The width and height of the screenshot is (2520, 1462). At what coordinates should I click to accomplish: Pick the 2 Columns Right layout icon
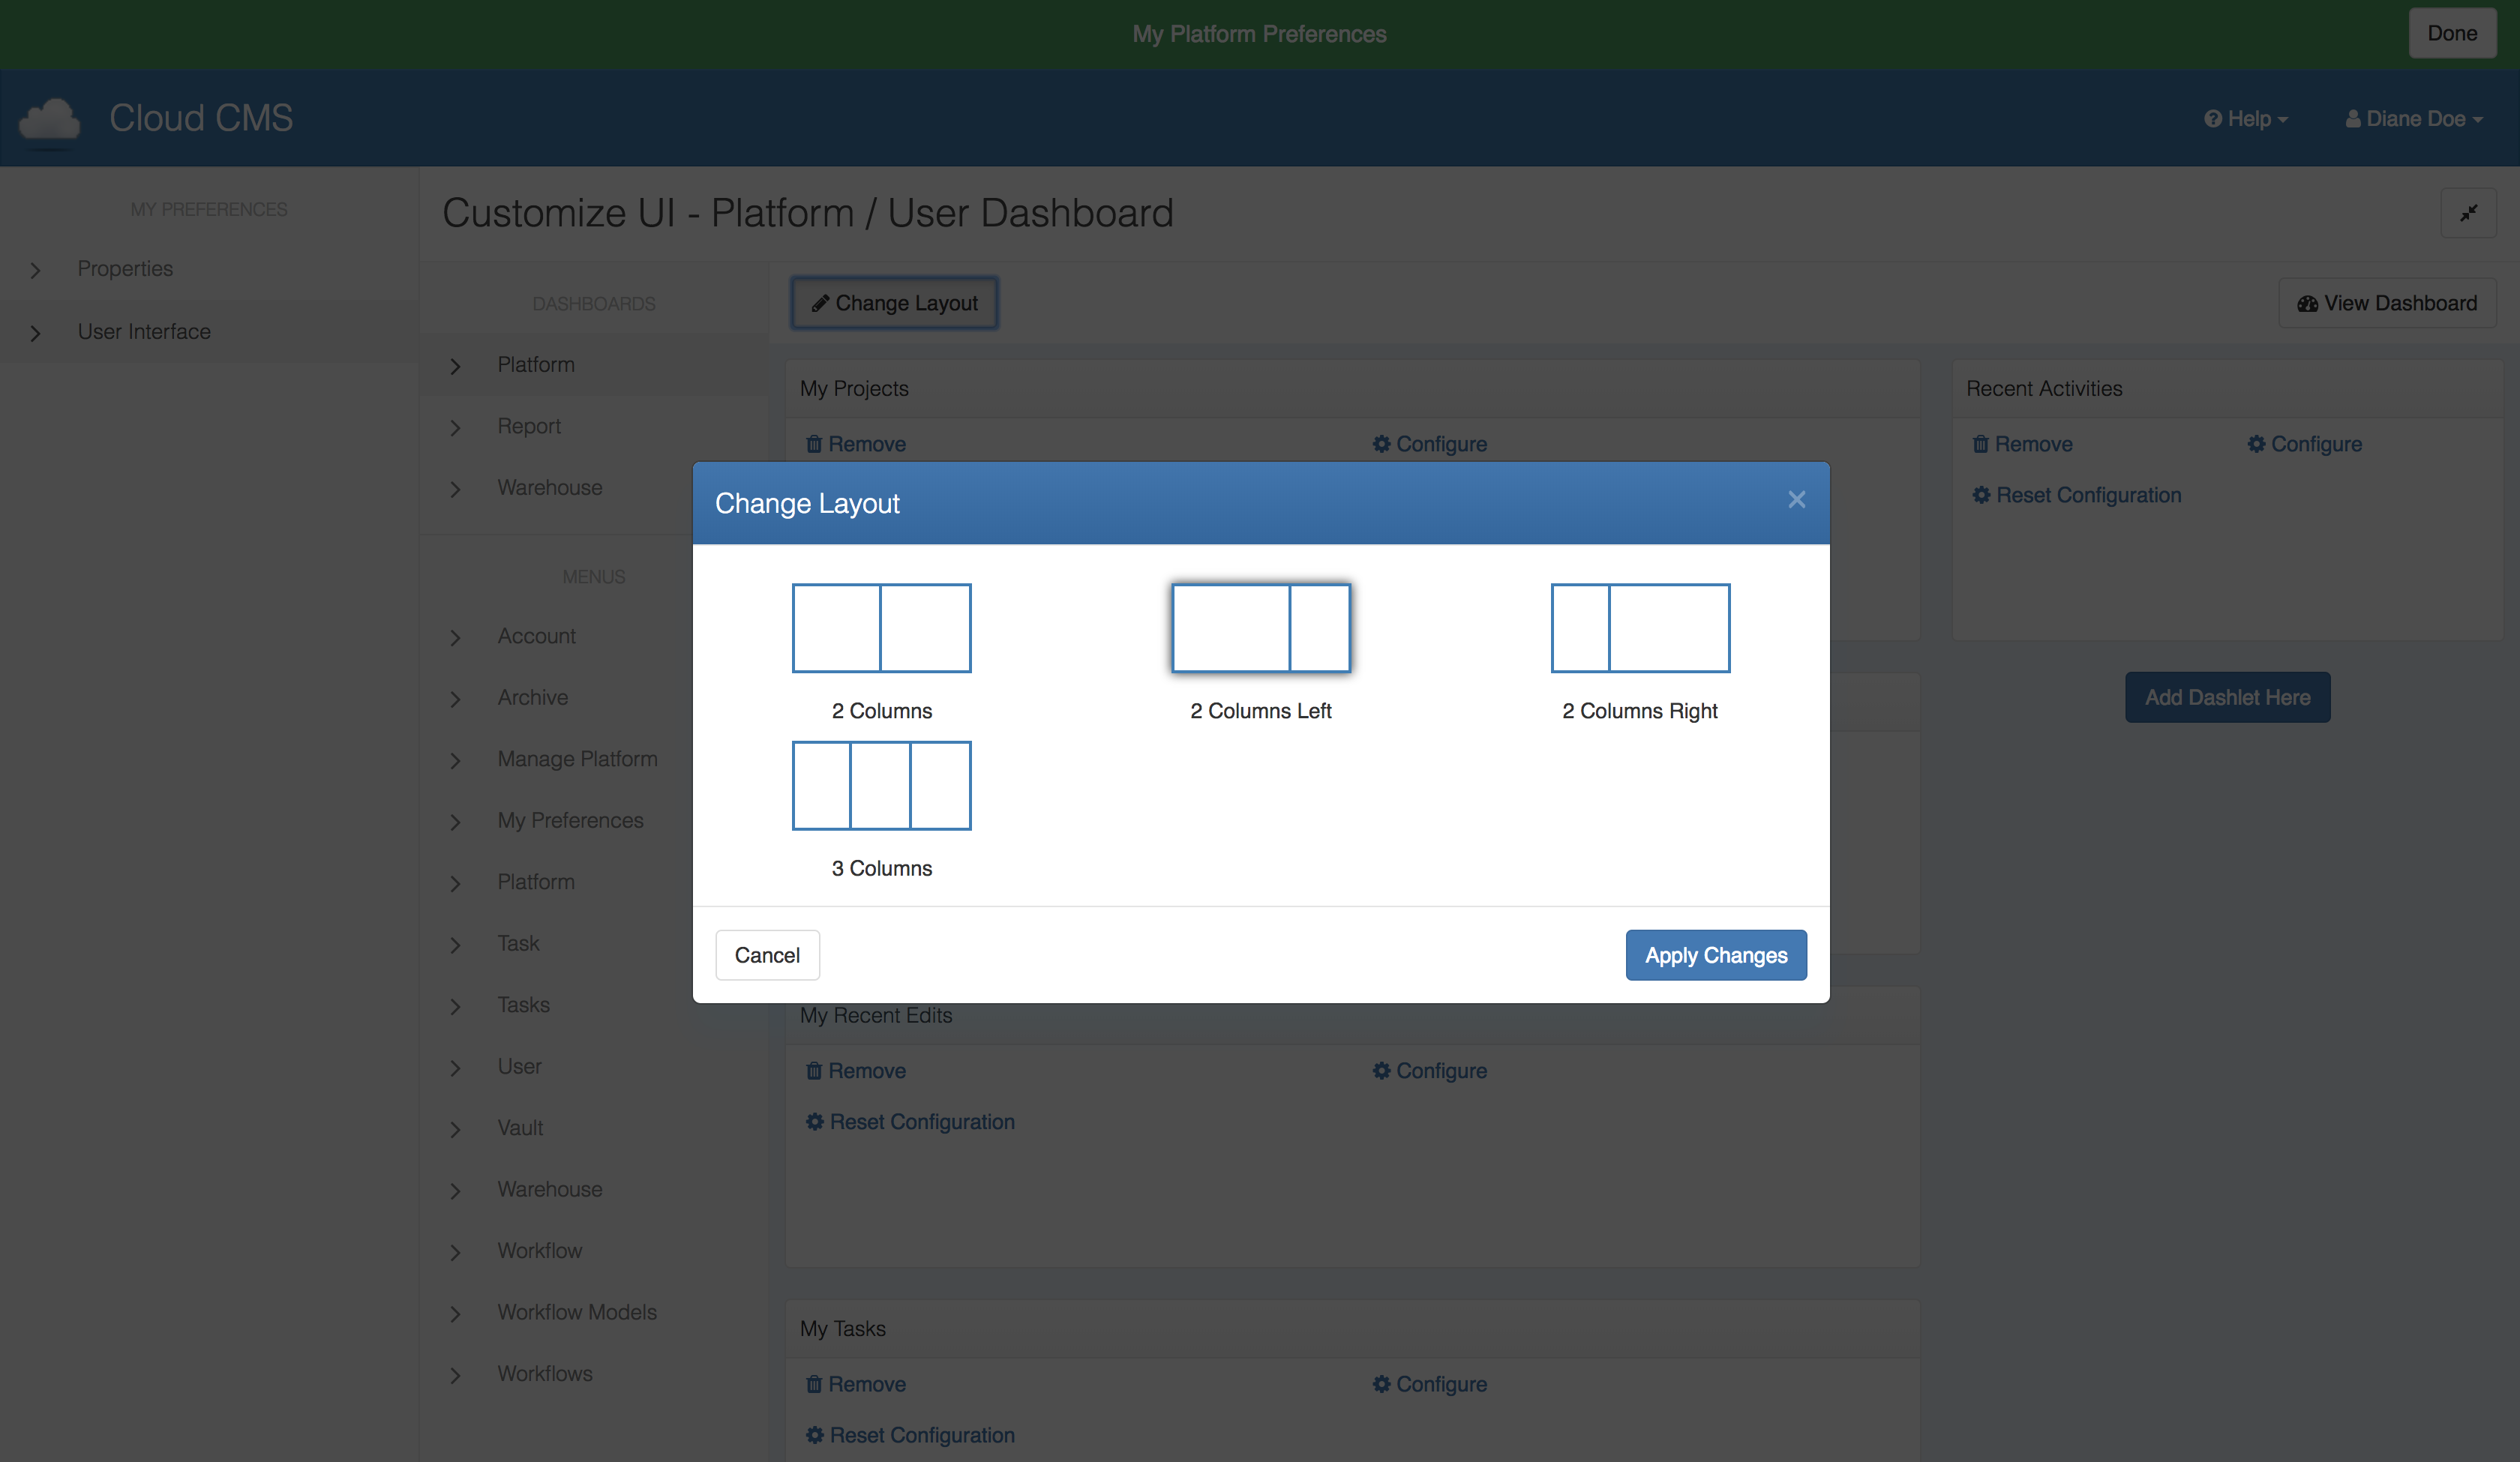(1639, 628)
